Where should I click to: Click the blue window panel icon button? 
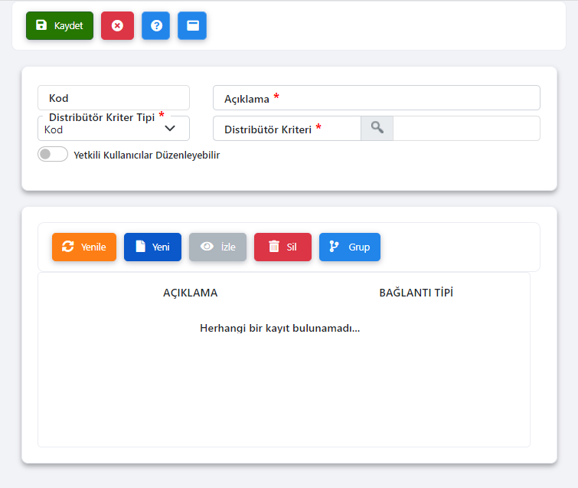192,25
